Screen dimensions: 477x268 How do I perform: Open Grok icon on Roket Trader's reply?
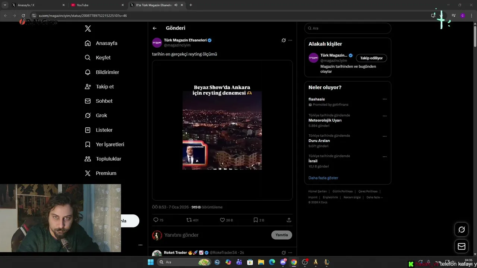(284, 253)
